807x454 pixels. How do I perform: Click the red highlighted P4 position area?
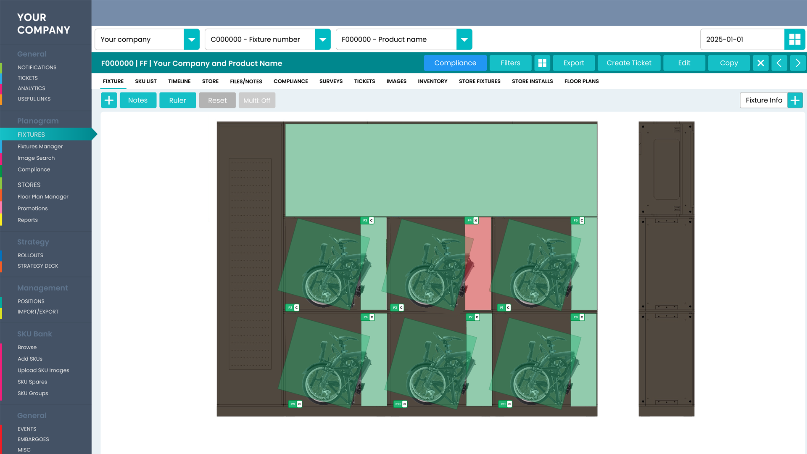click(478, 264)
